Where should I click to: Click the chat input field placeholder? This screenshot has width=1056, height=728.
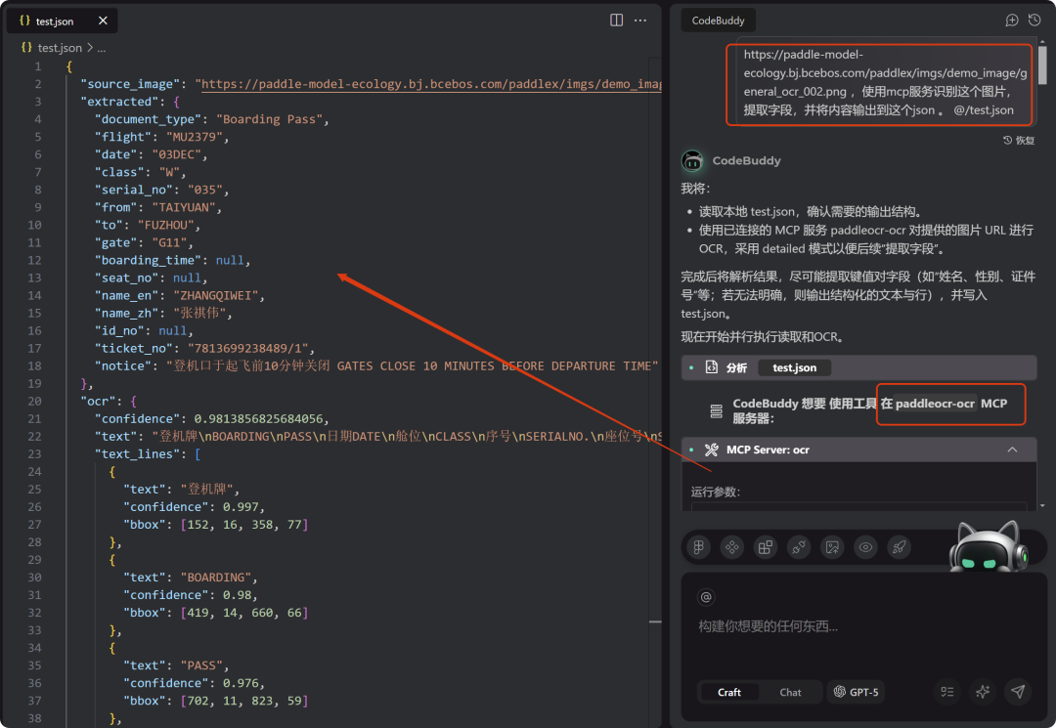coord(768,626)
